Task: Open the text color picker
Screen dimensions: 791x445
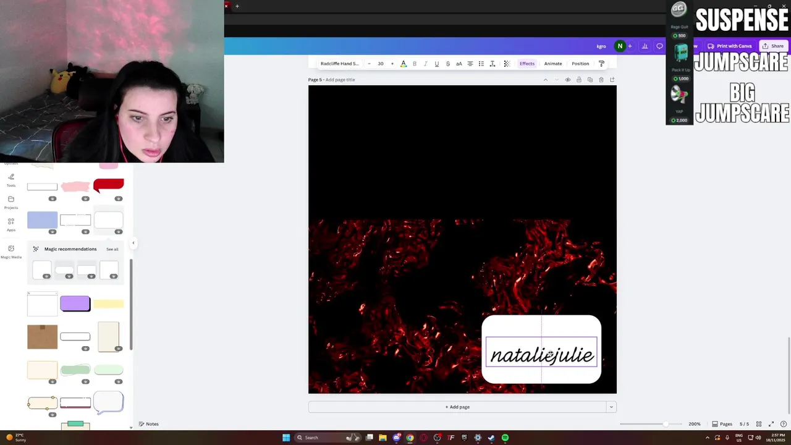Action: click(404, 64)
